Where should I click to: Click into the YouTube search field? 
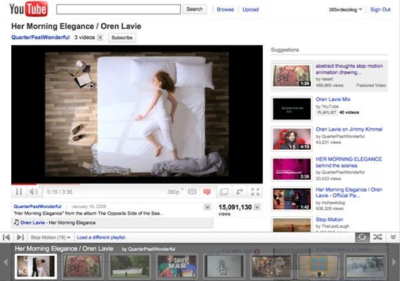pyautogui.click(x=119, y=9)
